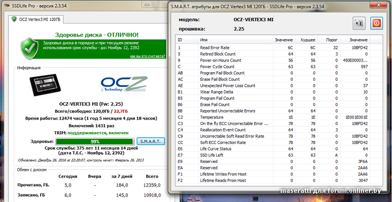
Task: Select the Uncorrectable Soft Read Error Rate row
Action: (279, 136)
